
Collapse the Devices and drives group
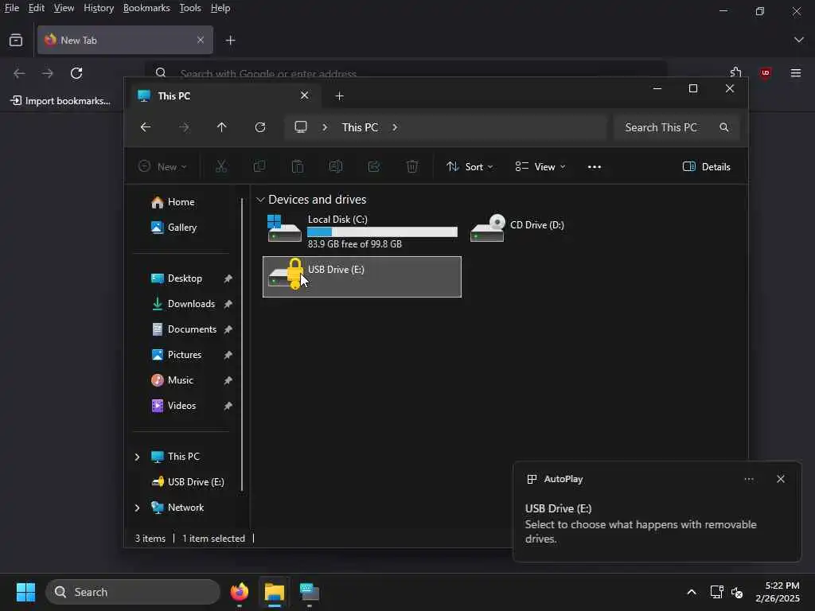pos(260,200)
